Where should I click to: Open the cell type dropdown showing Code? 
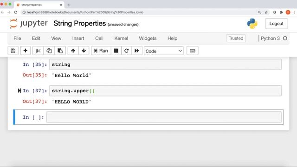point(164,51)
